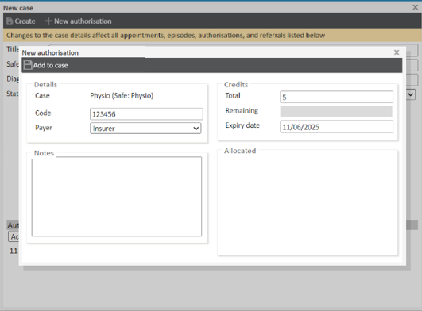This screenshot has height=311, width=422.
Task: Click inside the Notes text area
Action: (x=117, y=197)
